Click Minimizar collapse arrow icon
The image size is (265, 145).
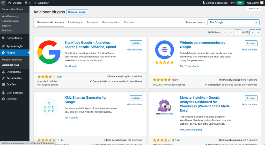pos(3,99)
